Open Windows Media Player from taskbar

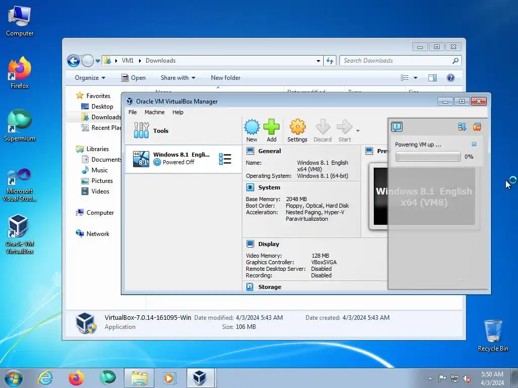[170, 378]
